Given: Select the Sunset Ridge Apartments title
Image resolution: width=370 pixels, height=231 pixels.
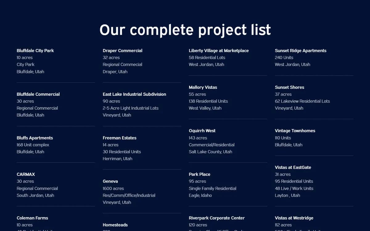Looking at the screenshot, I should (x=301, y=51).
